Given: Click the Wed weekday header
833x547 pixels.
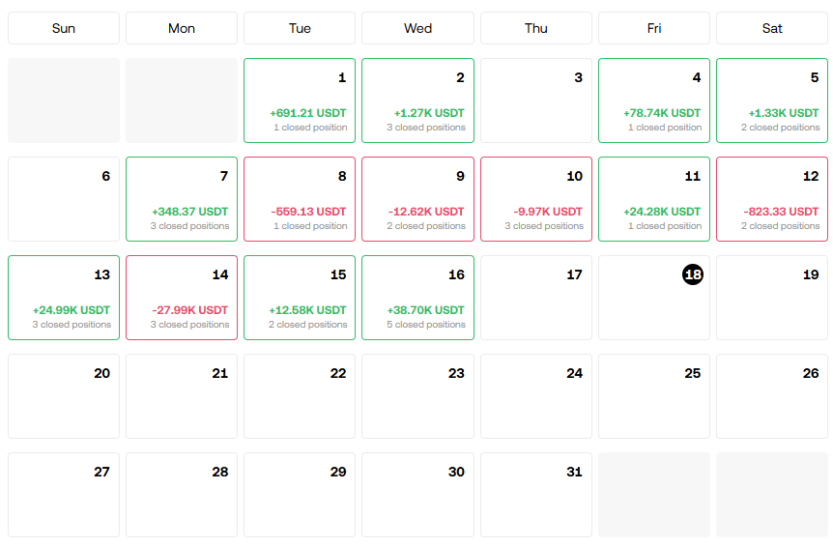Looking at the screenshot, I should (x=417, y=28).
